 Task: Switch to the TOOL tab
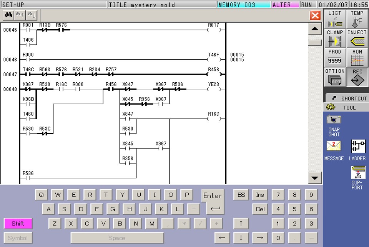346,107
